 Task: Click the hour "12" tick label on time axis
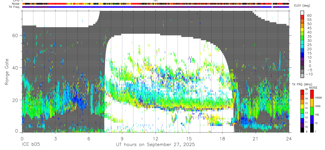155,139
